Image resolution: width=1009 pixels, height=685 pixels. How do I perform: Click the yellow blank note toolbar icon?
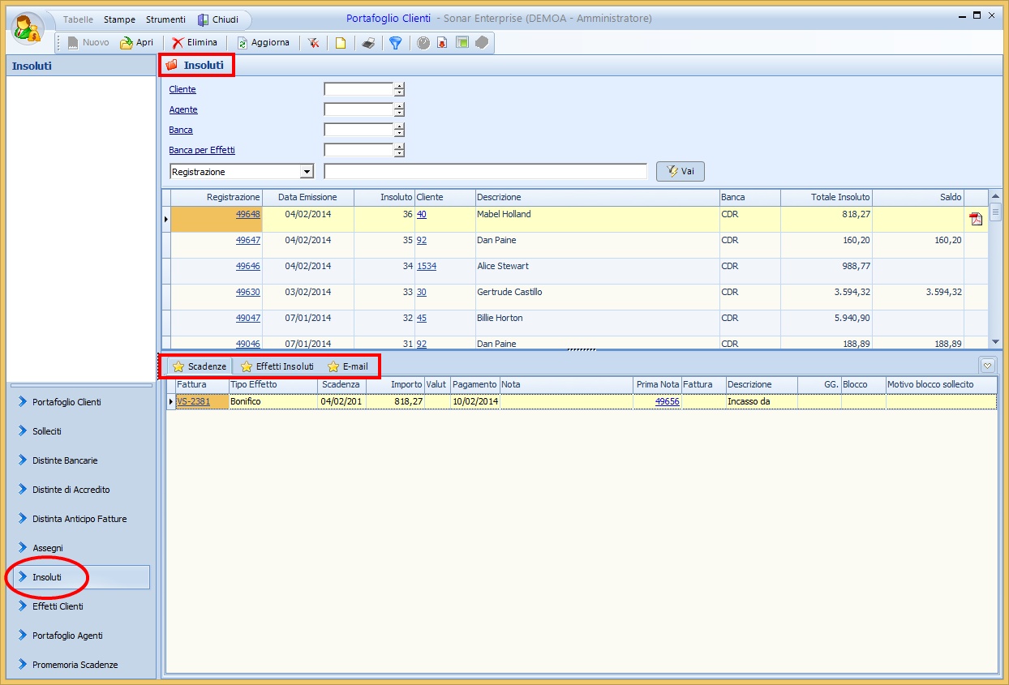(341, 43)
